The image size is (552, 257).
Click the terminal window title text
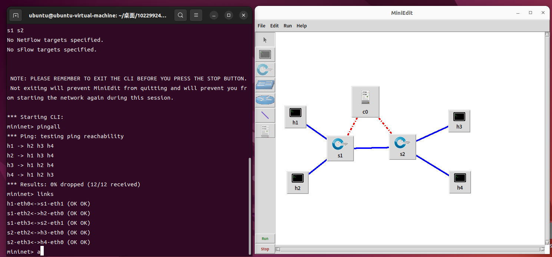pyautogui.click(x=98, y=16)
